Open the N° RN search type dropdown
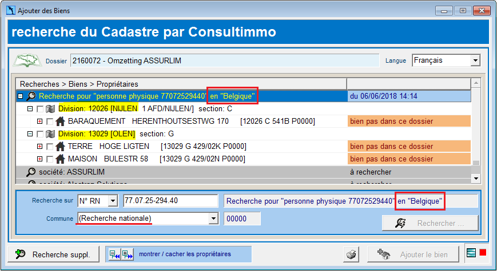 click(x=113, y=201)
